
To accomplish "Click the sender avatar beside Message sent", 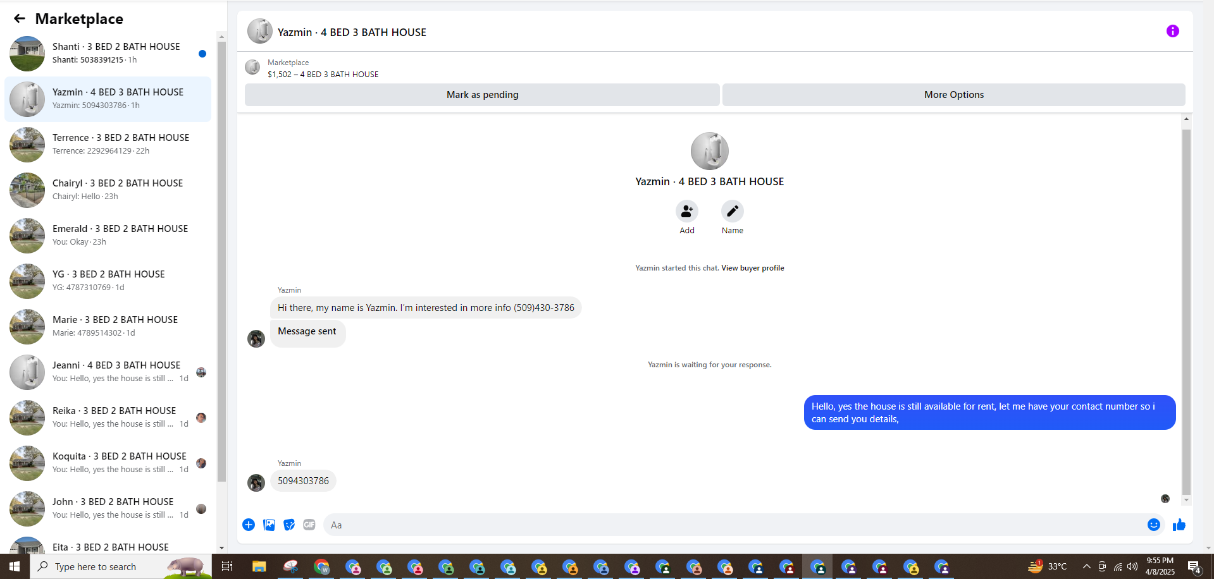I will click(x=256, y=339).
